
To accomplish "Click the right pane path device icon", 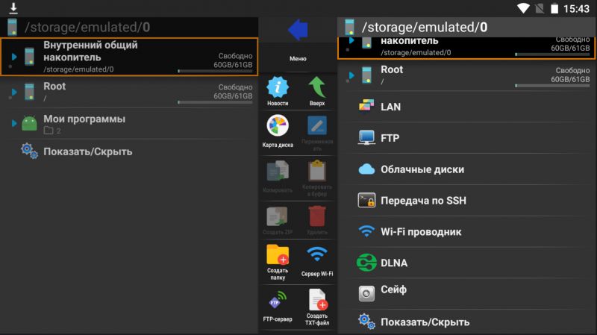I will click(349, 28).
